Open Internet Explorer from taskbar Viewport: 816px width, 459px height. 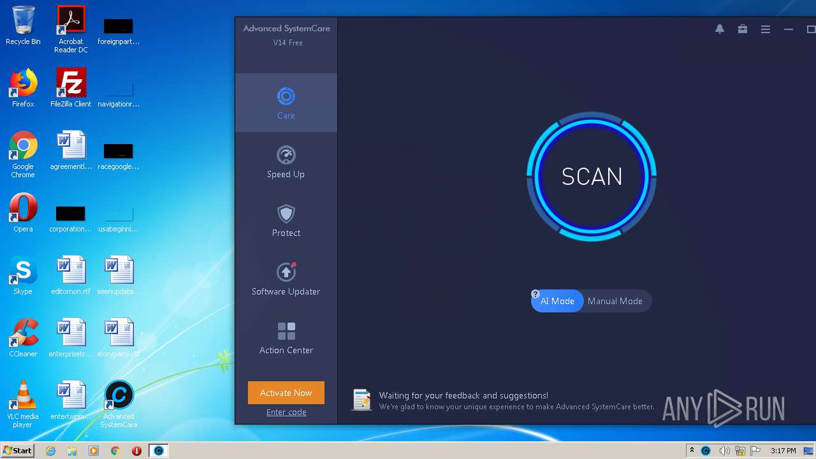click(x=51, y=451)
